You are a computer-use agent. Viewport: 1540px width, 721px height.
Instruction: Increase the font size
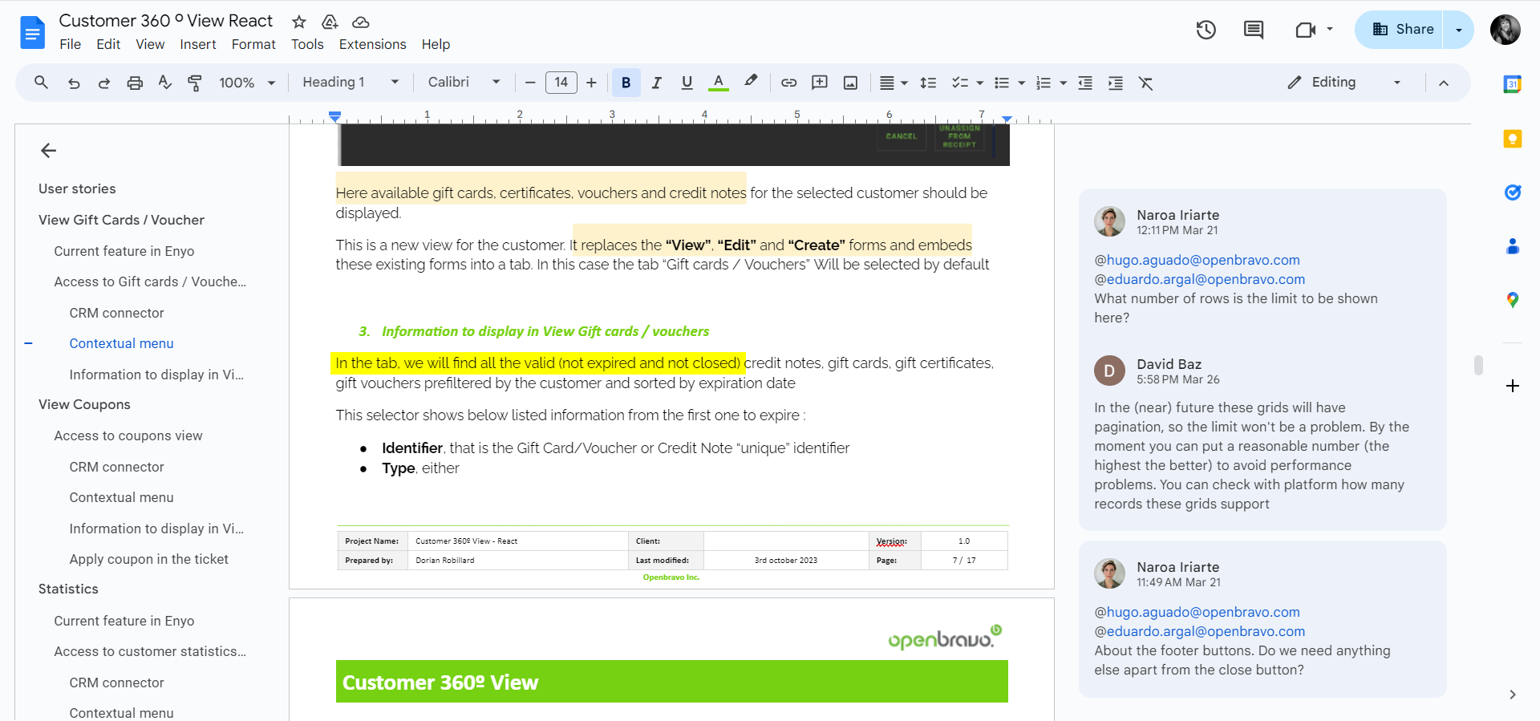coord(591,83)
